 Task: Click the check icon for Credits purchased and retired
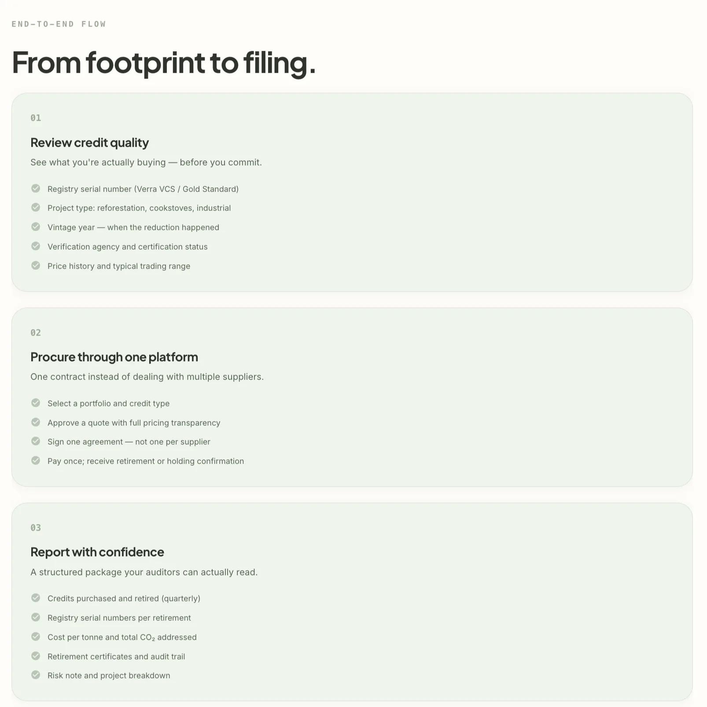click(x=36, y=598)
